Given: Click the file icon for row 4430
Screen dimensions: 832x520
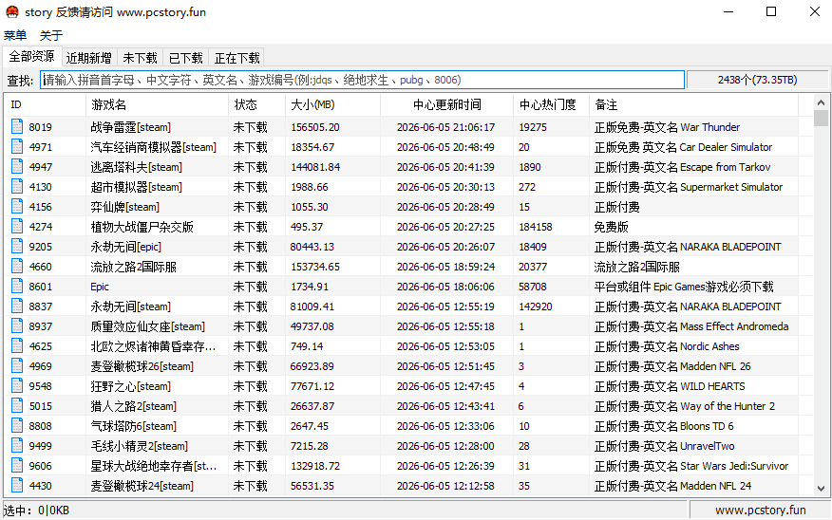Looking at the screenshot, I should coord(17,486).
